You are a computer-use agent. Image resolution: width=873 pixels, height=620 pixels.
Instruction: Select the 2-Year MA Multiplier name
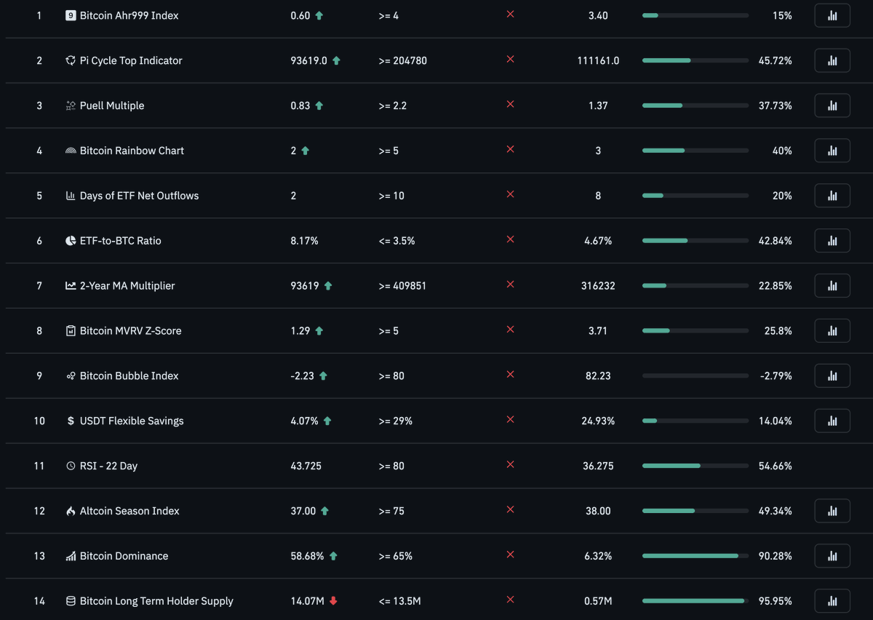click(x=127, y=286)
